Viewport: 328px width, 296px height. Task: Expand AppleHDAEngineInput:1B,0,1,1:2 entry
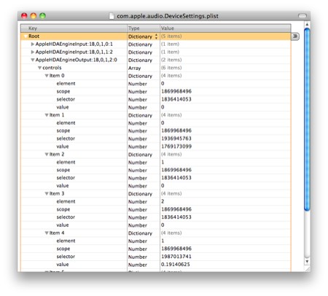pyautogui.click(x=33, y=52)
